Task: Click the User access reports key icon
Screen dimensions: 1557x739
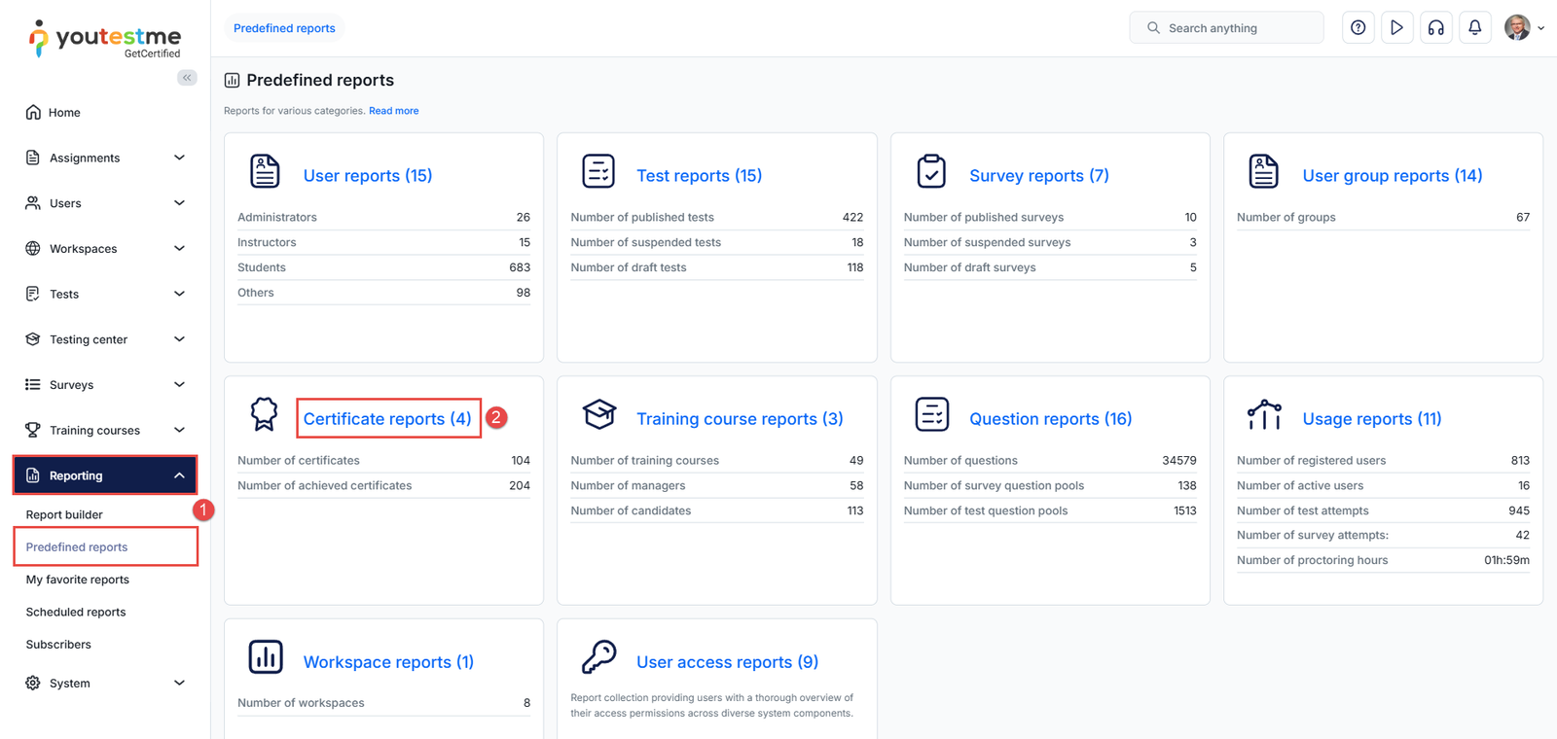Action: [x=598, y=657]
